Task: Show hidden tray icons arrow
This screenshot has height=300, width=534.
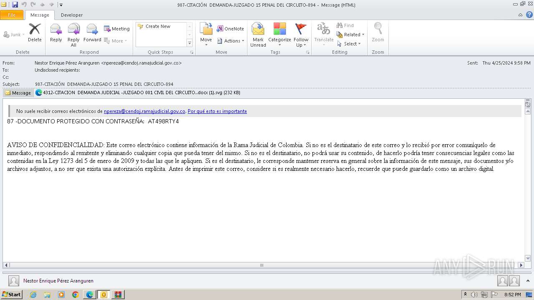Action: [x=465, y=295]
